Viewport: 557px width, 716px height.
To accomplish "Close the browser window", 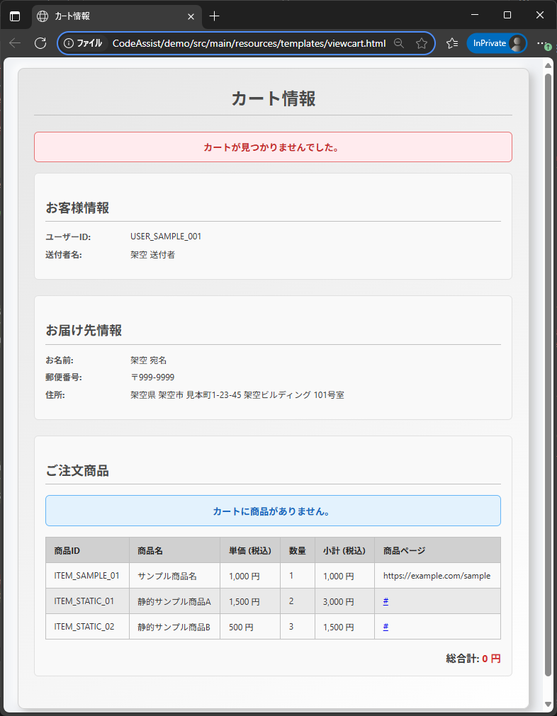I will [x=539, y=15].
